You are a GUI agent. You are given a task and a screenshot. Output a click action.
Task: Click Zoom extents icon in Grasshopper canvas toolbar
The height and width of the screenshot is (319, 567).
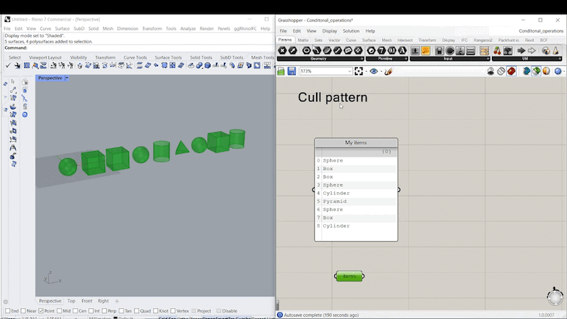click(x=359, y=72)
